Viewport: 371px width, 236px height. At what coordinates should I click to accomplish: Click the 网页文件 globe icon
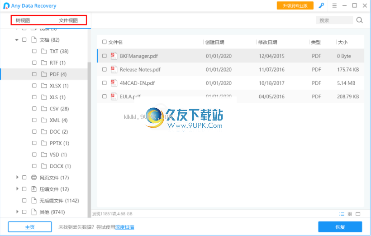(34, 178)
